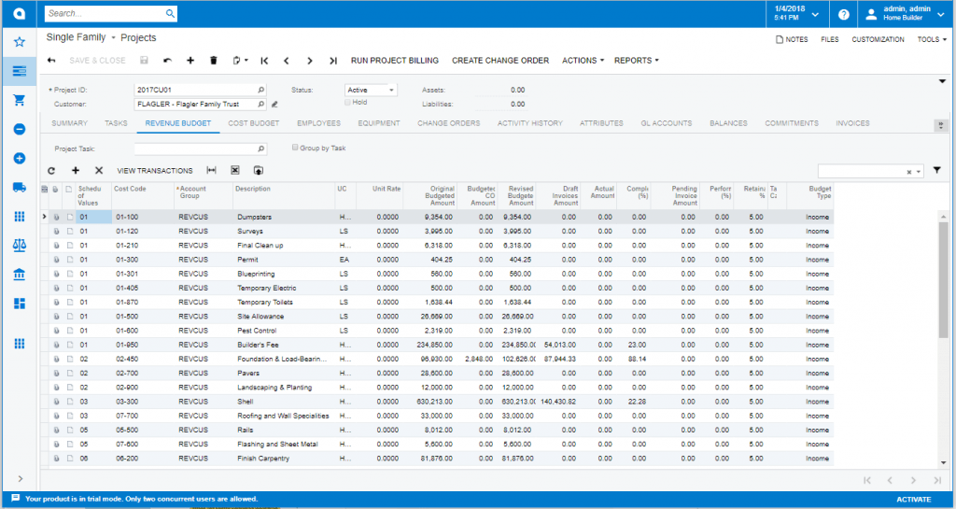Delete the selected budget grid row
This screenshot has height=509, width=956.
[99, 171]
